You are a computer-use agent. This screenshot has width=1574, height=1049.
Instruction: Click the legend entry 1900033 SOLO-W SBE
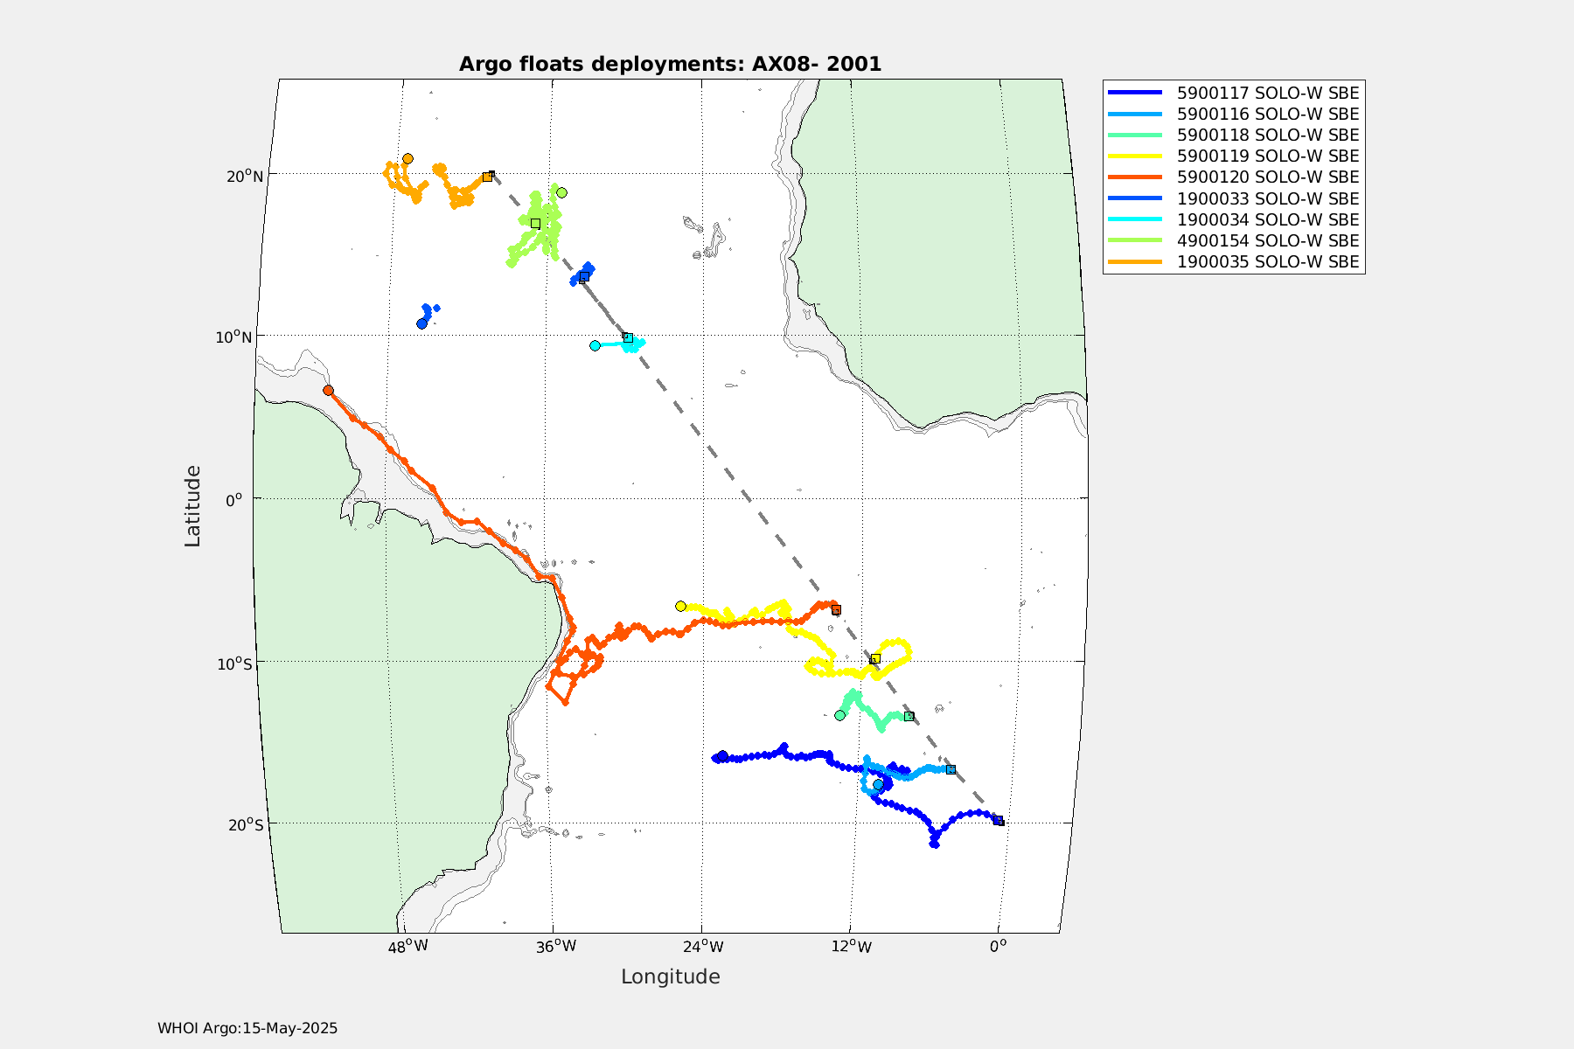(x=1233, y=198)
